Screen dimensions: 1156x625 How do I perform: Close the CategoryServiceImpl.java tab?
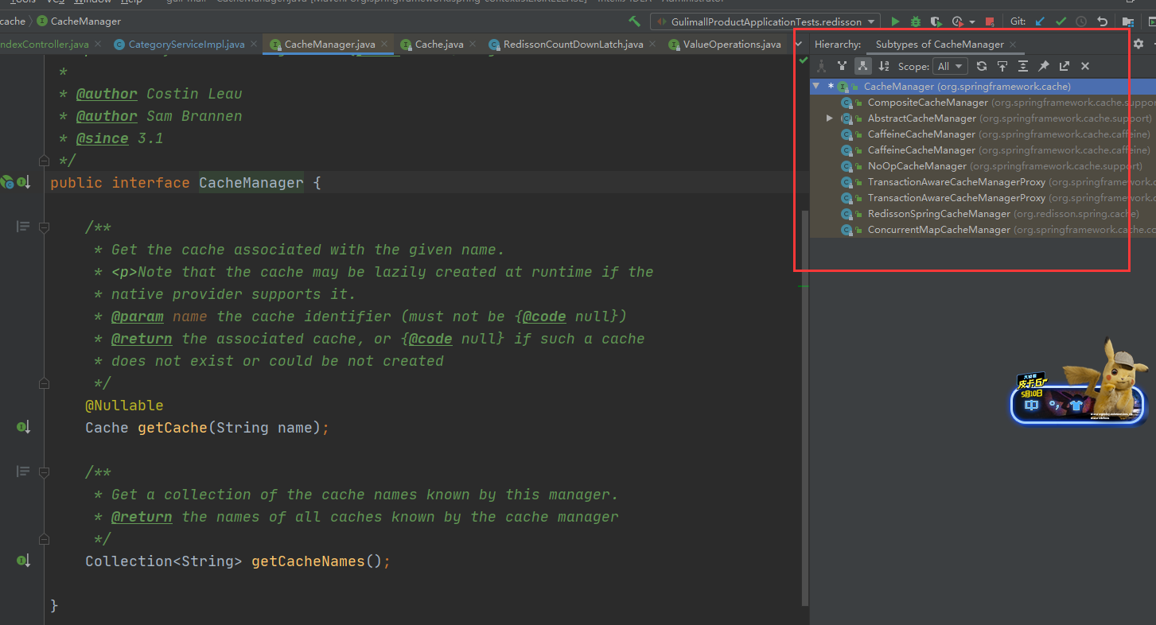pos(254,45)
